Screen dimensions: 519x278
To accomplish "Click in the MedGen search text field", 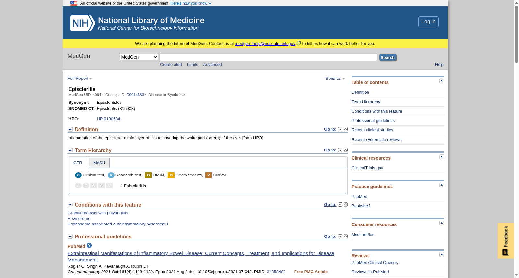I will 268,57.
